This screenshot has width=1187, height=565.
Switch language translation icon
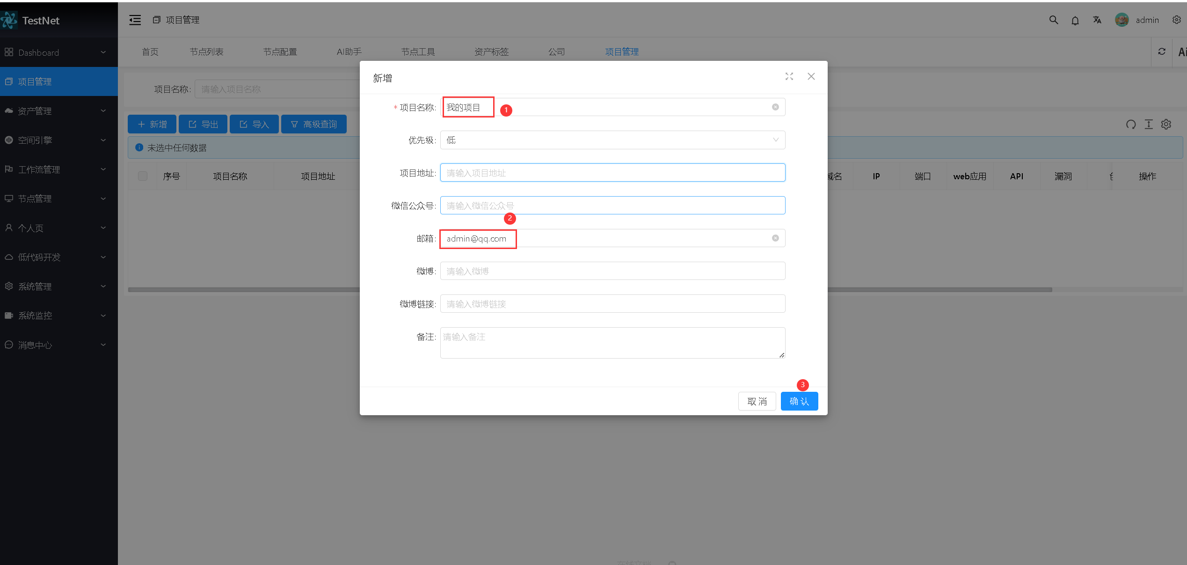pyautogui.click(x=1097, y=20)
